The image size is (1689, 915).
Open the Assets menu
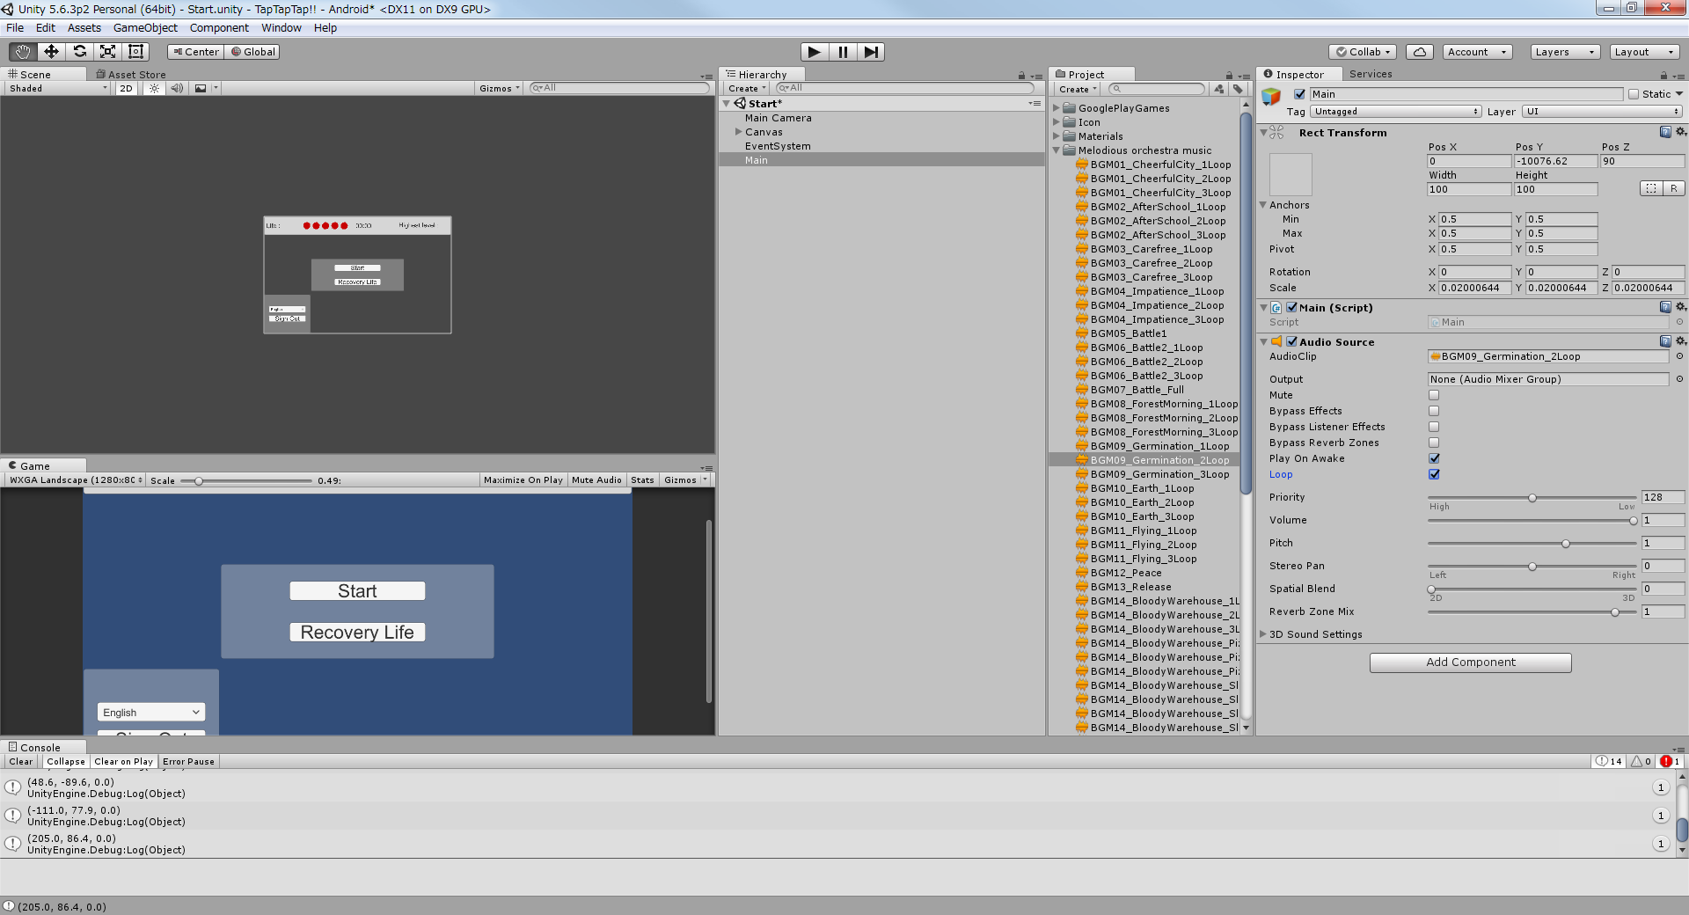click(84, 28)
